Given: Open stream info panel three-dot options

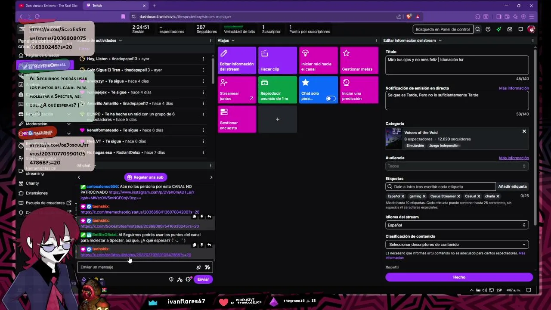Looking at the screenshot, I should tap(533, 40).
